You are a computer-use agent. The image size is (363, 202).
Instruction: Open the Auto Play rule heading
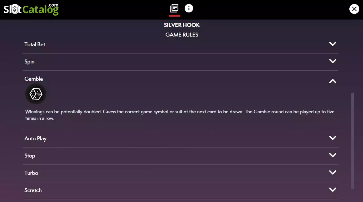coord(35,139)
